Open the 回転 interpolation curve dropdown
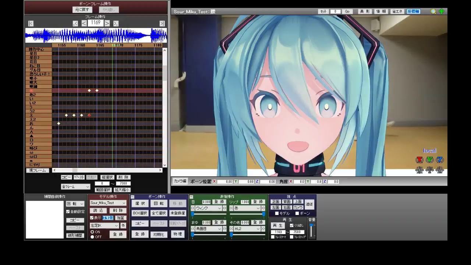This screenshot has width=471, height=265. pos(75,204)
